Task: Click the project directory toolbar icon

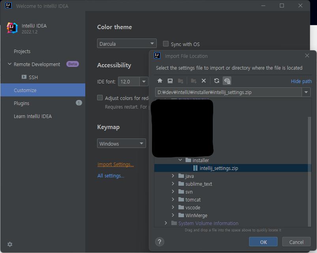Action: pyautogui.click(x=180, y=81)
